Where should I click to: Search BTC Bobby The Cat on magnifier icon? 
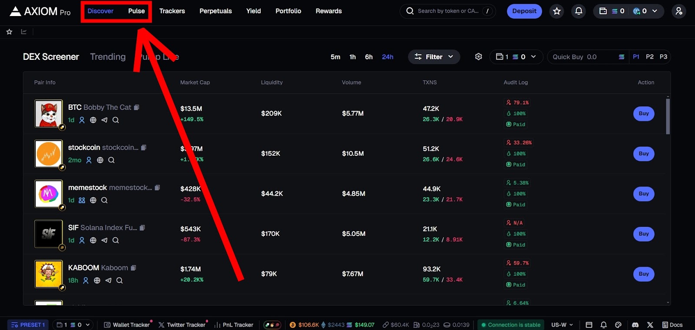(x=116, y=120)
